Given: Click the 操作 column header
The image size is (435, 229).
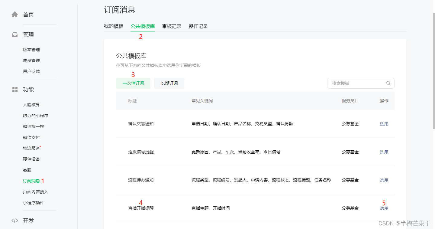Looking at the screenshot, I should pyautogui.click(x=384, y=101).
